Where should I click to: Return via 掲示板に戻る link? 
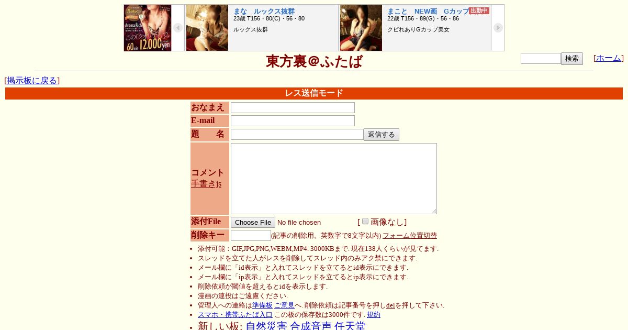(x=32, y=81)
